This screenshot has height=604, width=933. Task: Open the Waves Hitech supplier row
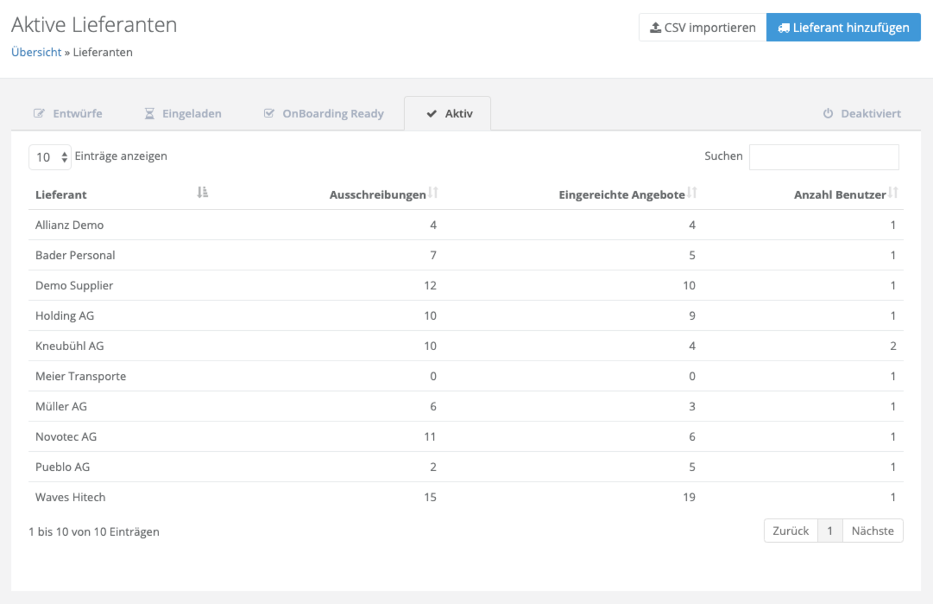71,497
